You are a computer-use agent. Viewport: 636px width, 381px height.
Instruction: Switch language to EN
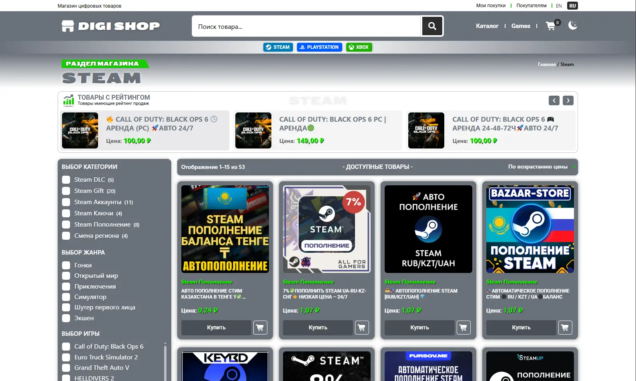click(559, 6)
